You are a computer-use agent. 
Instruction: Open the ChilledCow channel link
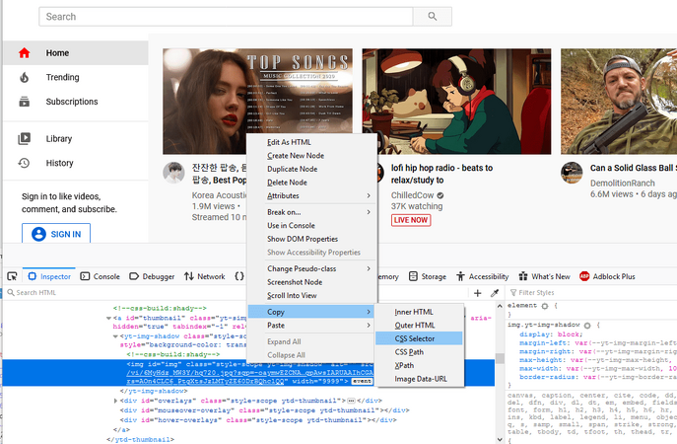[x=412, y=195]
